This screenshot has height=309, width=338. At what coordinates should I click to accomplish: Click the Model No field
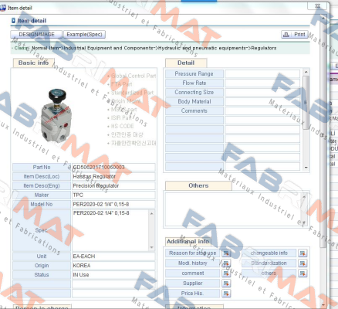[113, 204]
